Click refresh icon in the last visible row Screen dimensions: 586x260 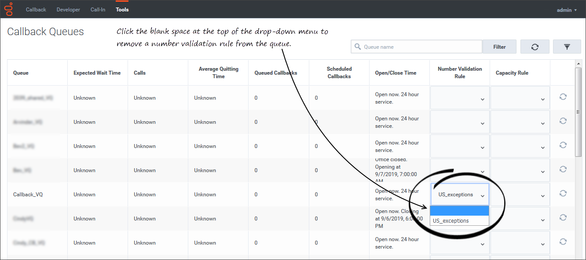tap(563, 242)
